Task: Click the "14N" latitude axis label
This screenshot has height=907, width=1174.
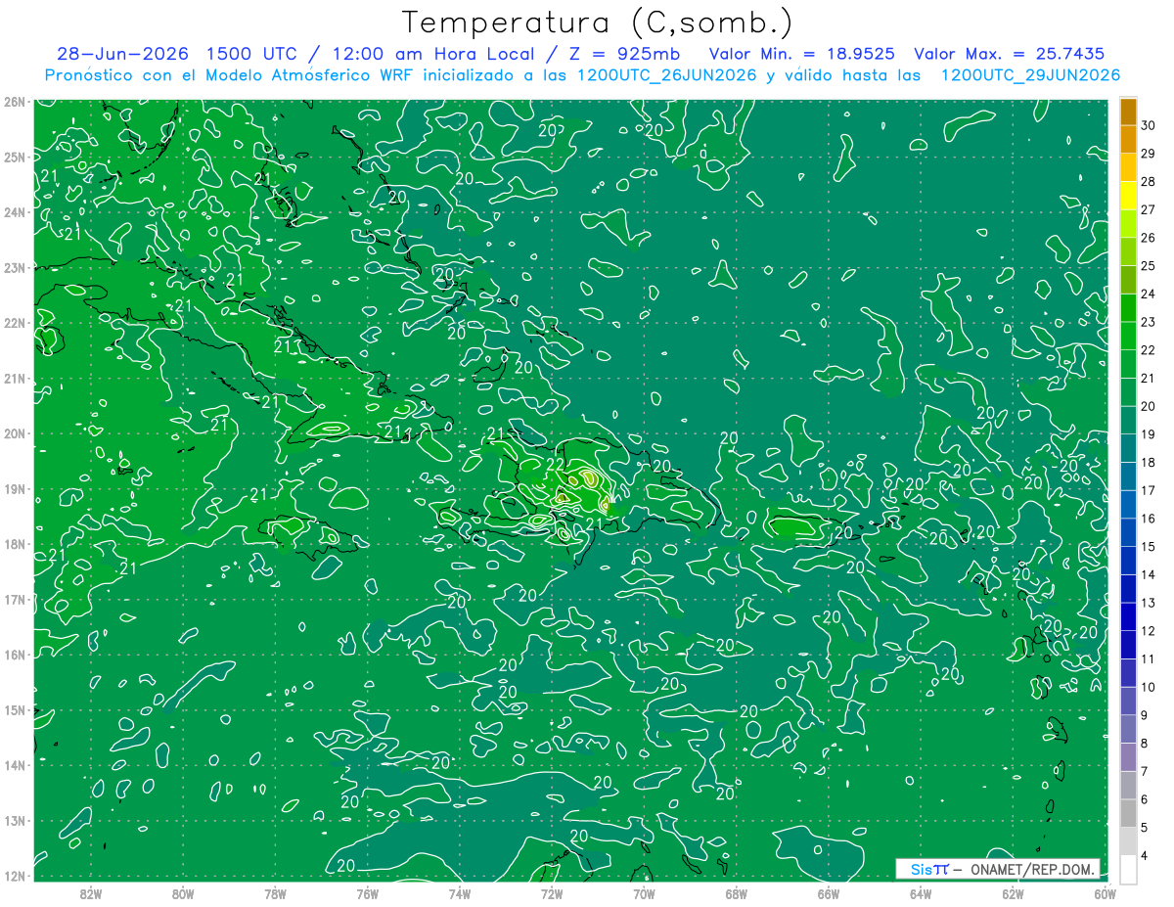Action: click(x=15, y=765)
